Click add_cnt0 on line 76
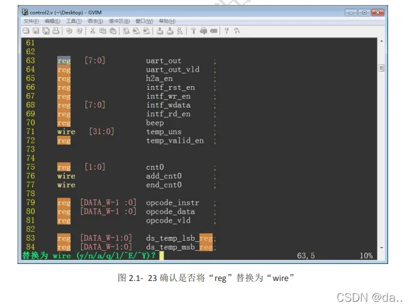The height and width of the screenshot is (308, 412). click(x=164, y=176)
